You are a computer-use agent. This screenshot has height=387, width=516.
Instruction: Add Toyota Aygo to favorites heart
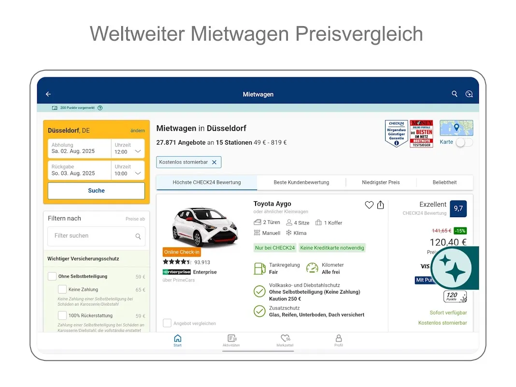pos(369,205)
